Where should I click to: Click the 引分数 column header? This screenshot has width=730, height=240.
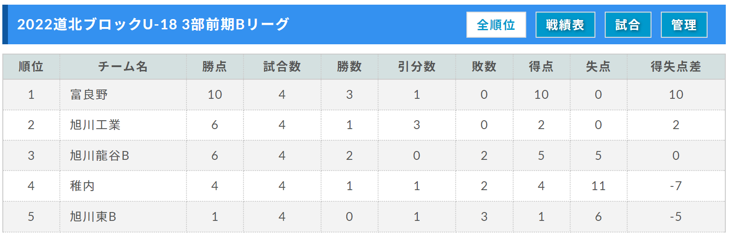tap(417, 67)
